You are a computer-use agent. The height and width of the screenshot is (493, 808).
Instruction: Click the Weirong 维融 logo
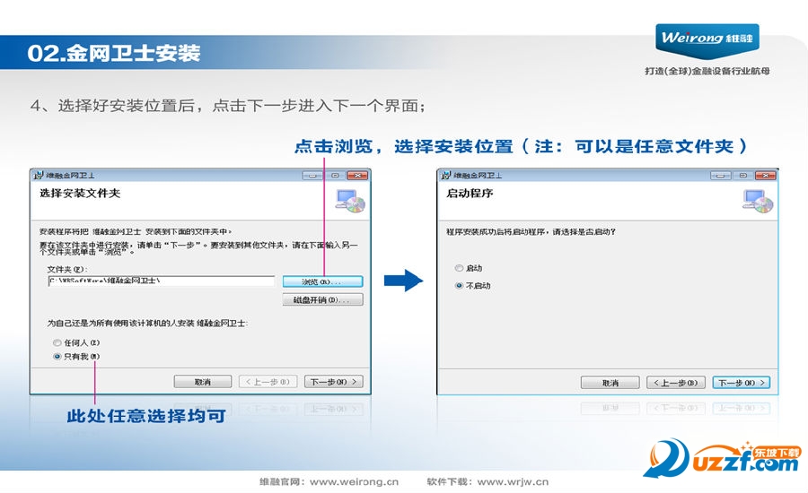coord(707,40)
